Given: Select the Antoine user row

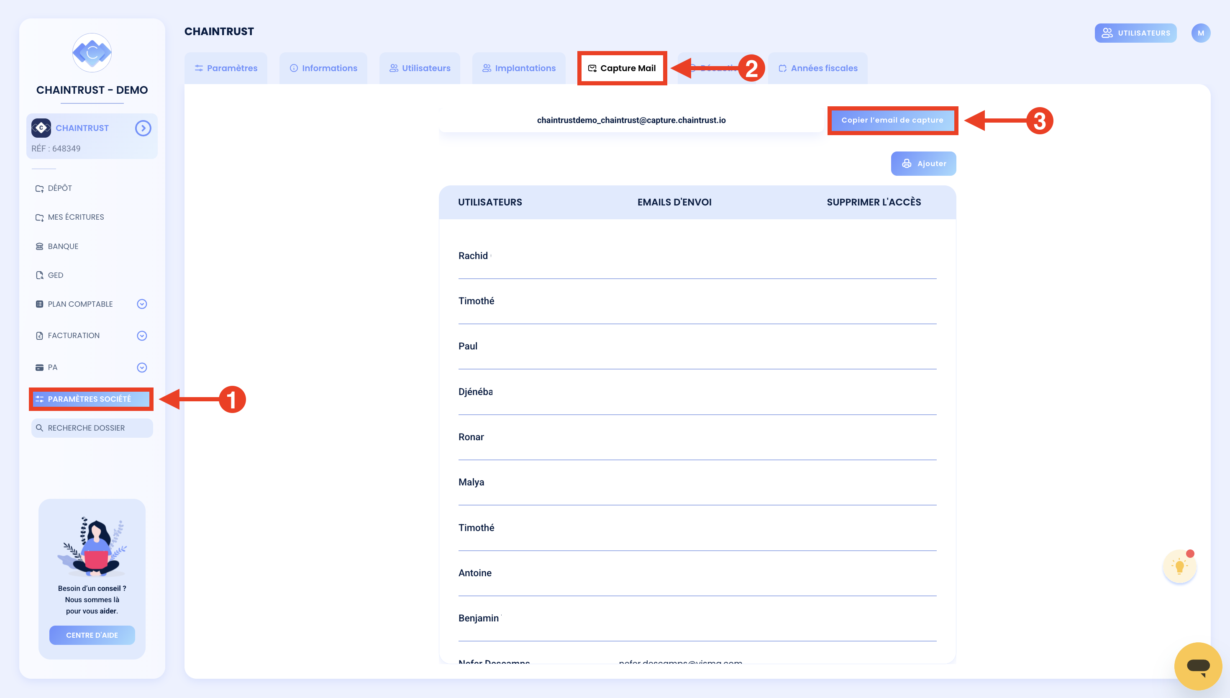Looking at the screenshot, I should (x=697, y=573).
